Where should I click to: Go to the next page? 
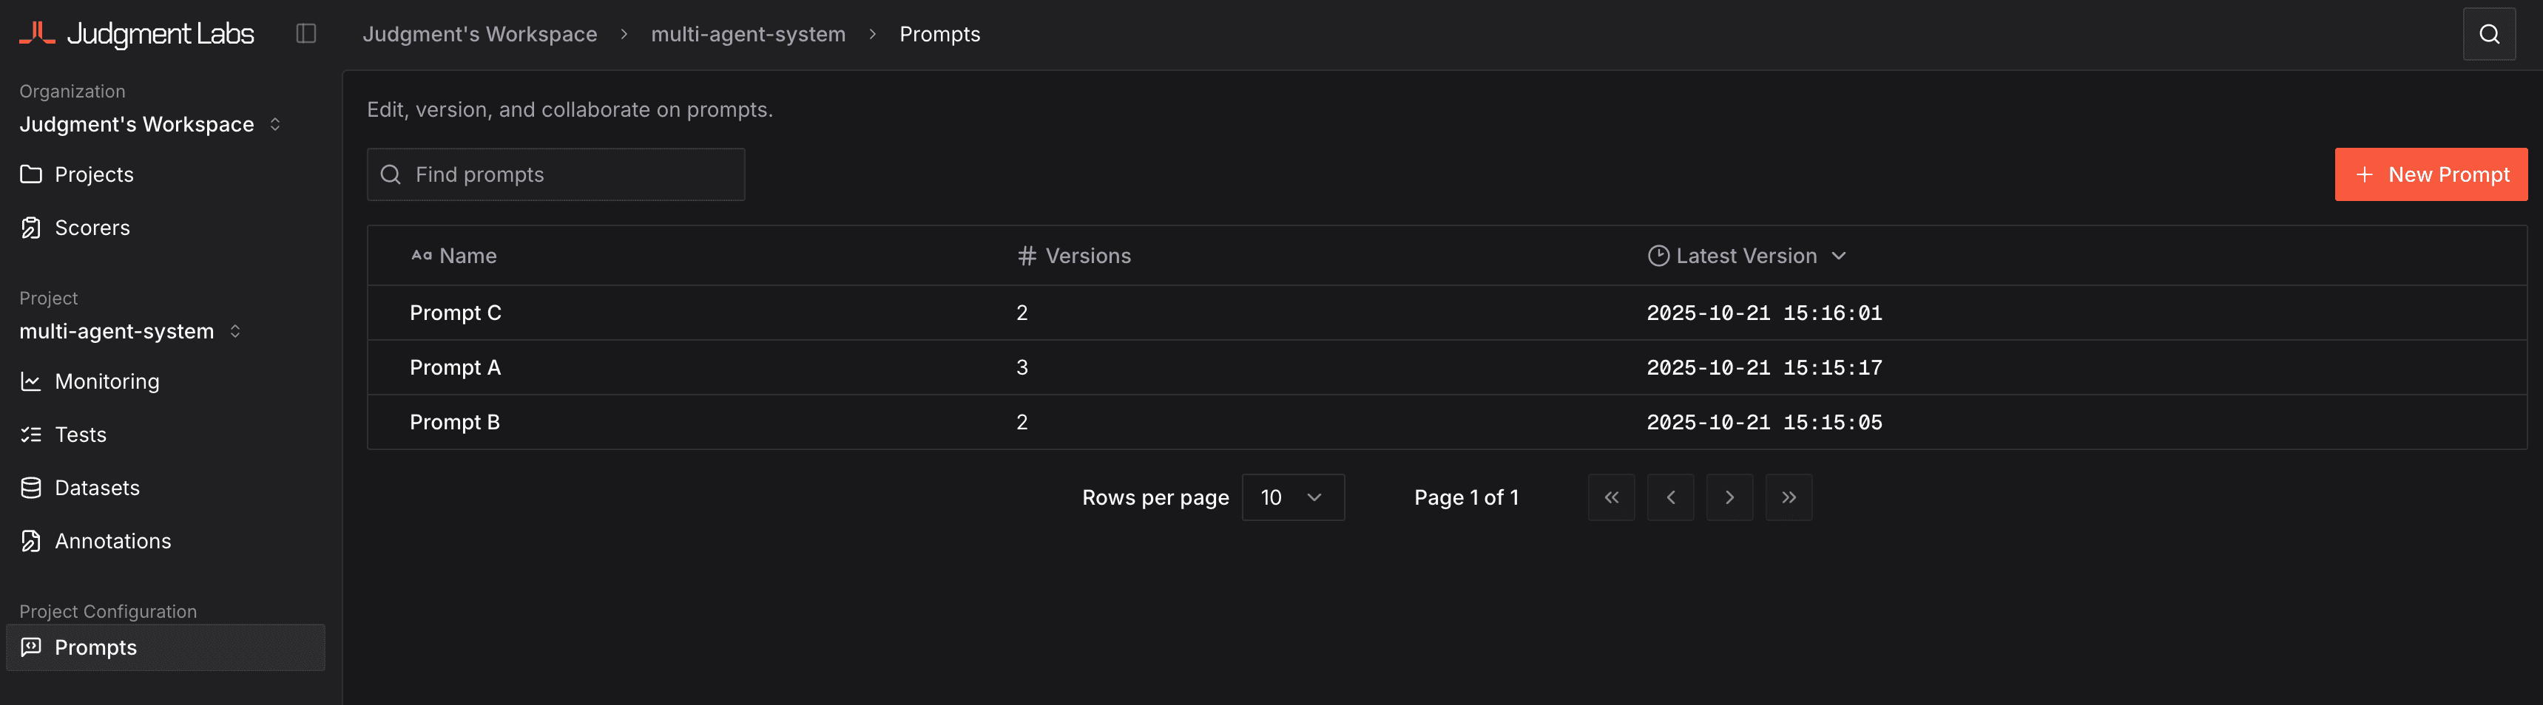(x=1729, y=498)
